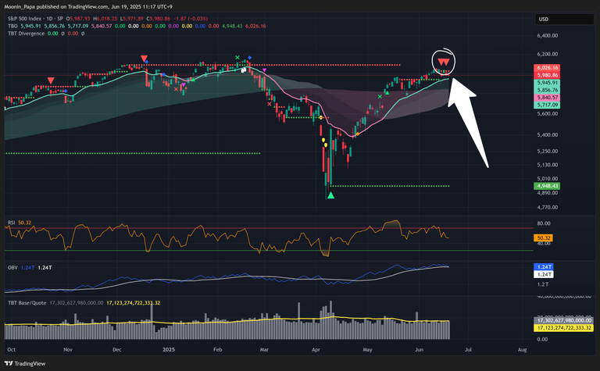The image size is (600, 371).
Task: Click the small green up-triangle in mid-May
Action: tap(387, 93)
